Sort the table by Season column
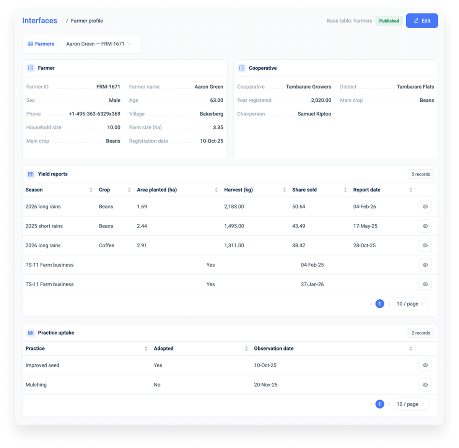Screen dimensions: 459x448 (x=91, y=190)
